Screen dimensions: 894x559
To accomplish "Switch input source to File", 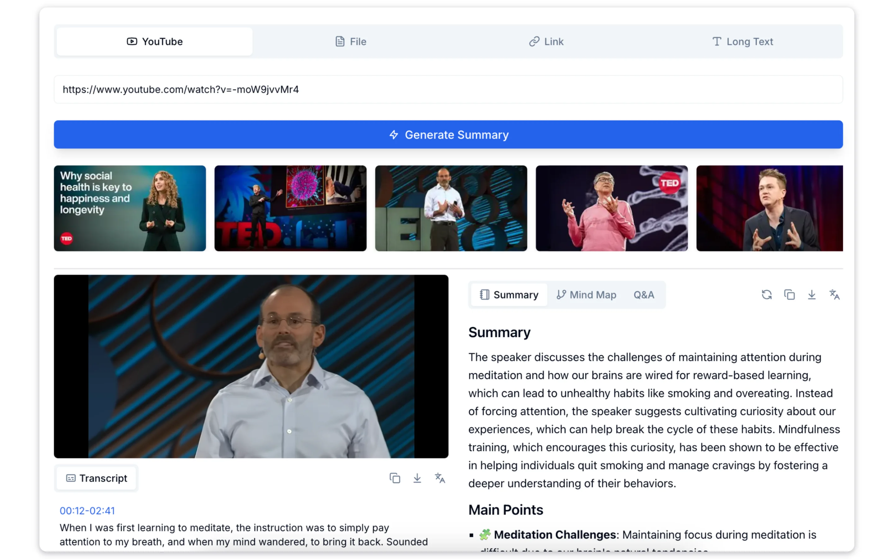I will click(x=350, y=41).
